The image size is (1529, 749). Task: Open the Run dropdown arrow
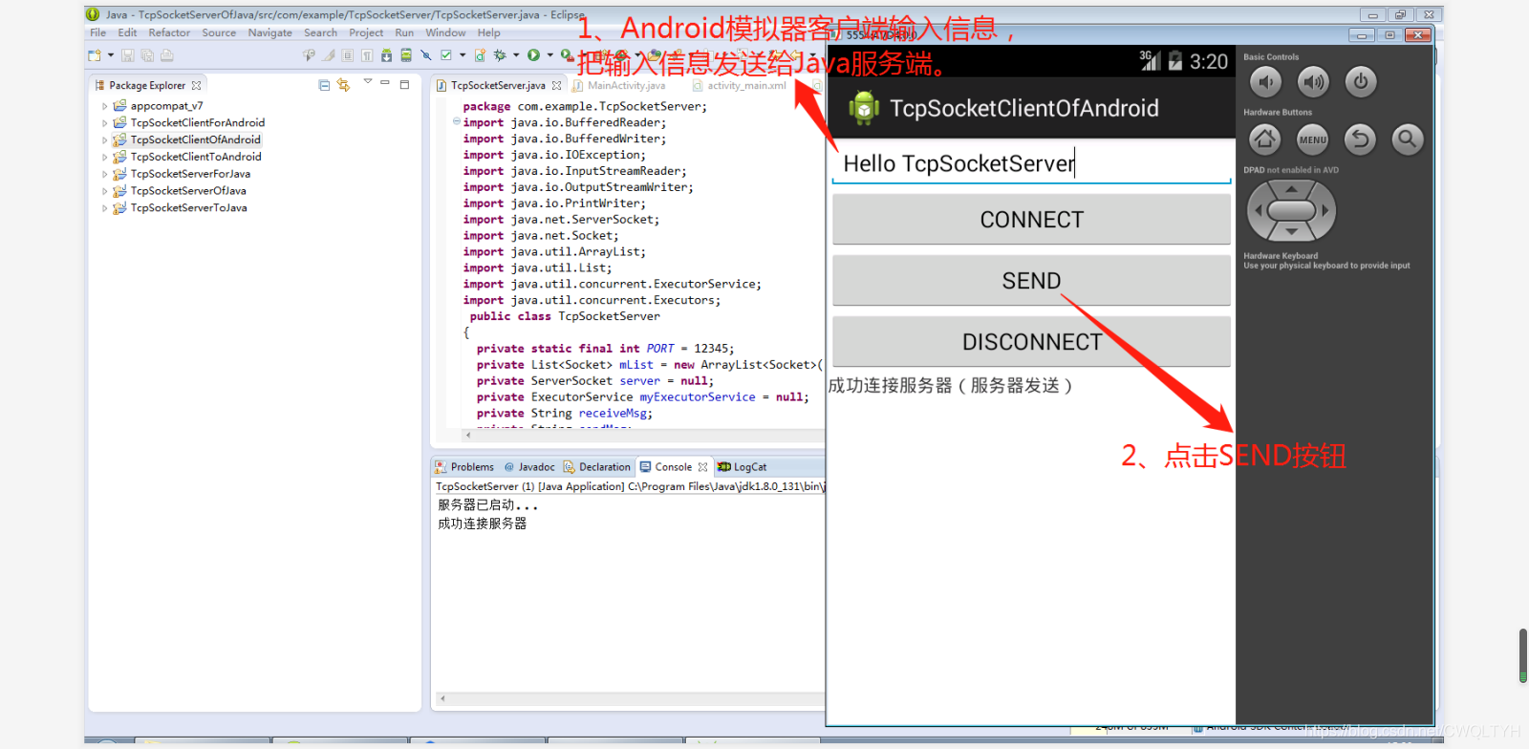(x=550, y=55)
